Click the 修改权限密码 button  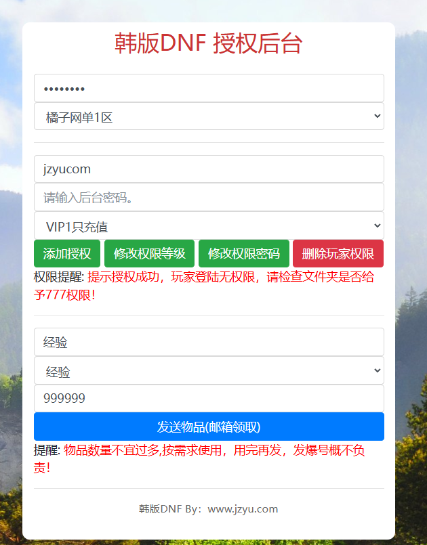244,254
